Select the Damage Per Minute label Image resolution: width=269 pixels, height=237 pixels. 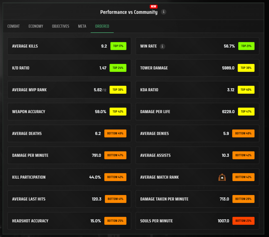click(30, 155)
